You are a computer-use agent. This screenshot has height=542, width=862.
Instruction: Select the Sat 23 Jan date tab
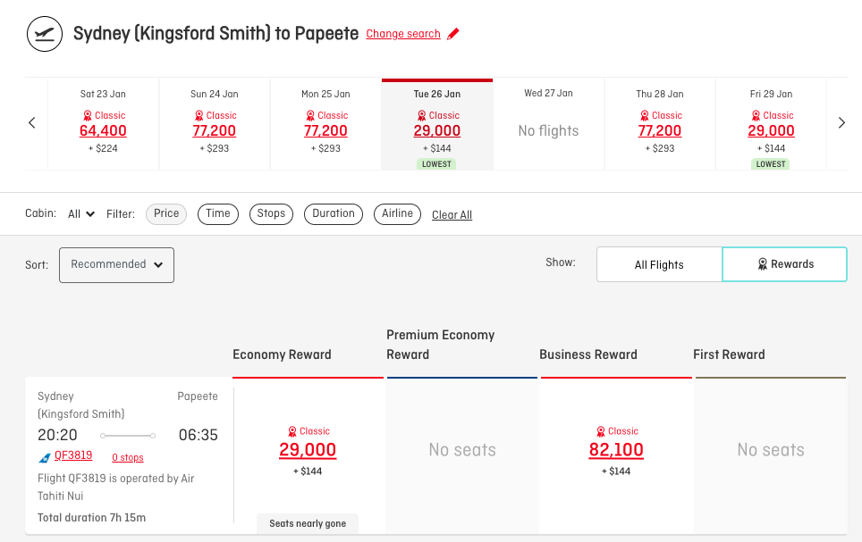click(x=104, y=124)
